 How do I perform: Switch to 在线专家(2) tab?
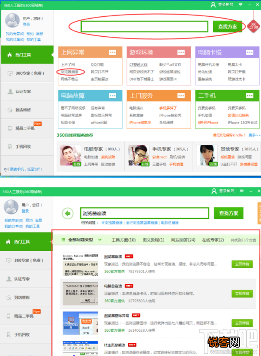(x=213, y=240)
